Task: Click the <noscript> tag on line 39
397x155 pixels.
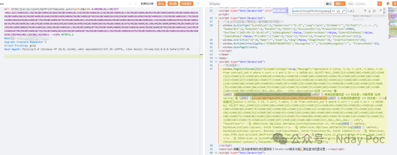Action: 226,149
